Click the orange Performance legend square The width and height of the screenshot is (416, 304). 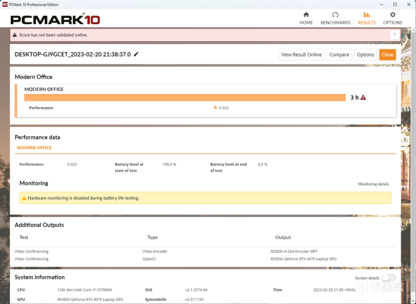tap(215, 107)
